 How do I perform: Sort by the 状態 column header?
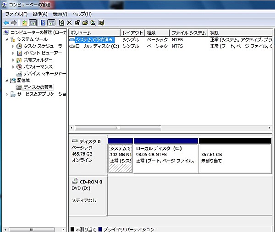coord(240,33)
